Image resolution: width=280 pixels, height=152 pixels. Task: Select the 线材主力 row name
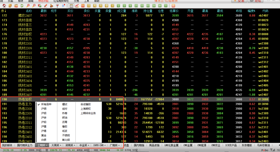point(25,39)
